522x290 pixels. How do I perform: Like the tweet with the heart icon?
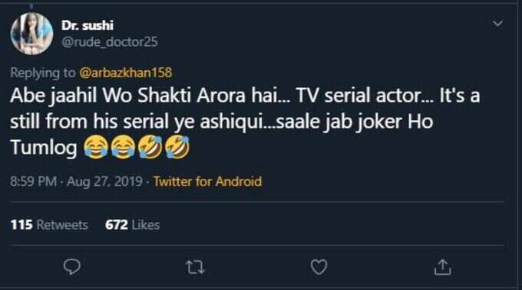(x=319, y=267)
